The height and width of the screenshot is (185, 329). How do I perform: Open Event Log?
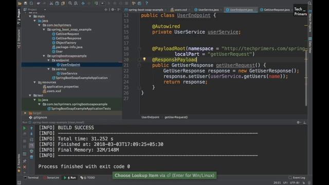[x=297, y=178]
